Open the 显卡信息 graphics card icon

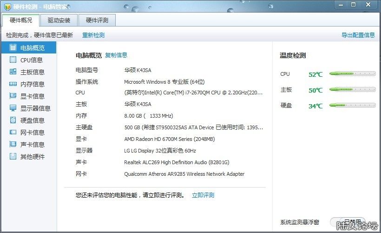pos(13,96)
